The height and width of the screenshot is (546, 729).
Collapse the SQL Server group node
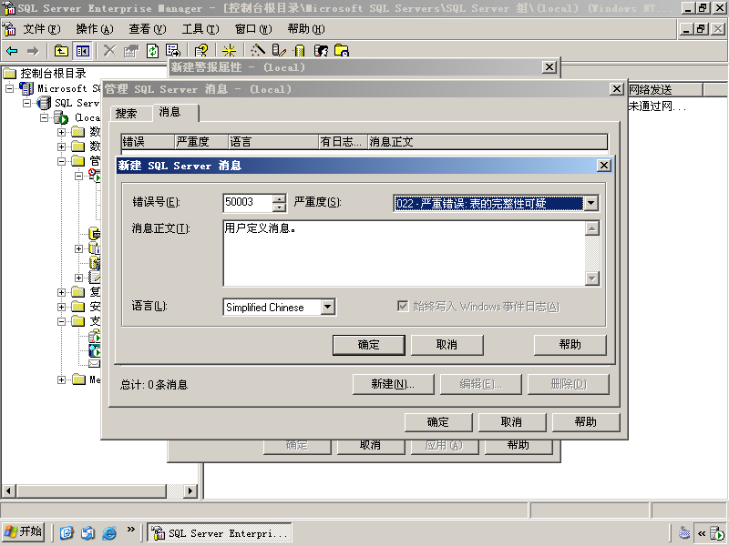click(27, 103)
